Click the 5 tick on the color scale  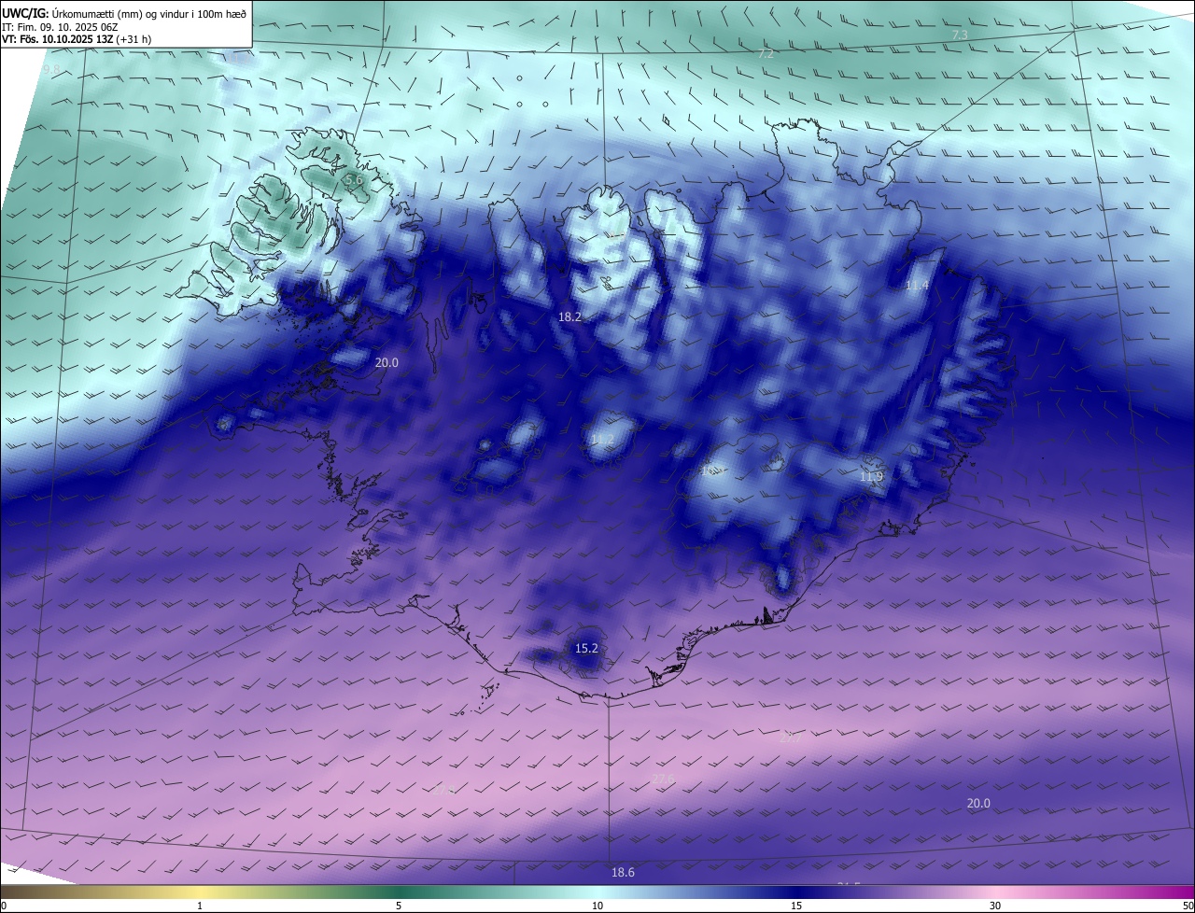pos(399,906)
